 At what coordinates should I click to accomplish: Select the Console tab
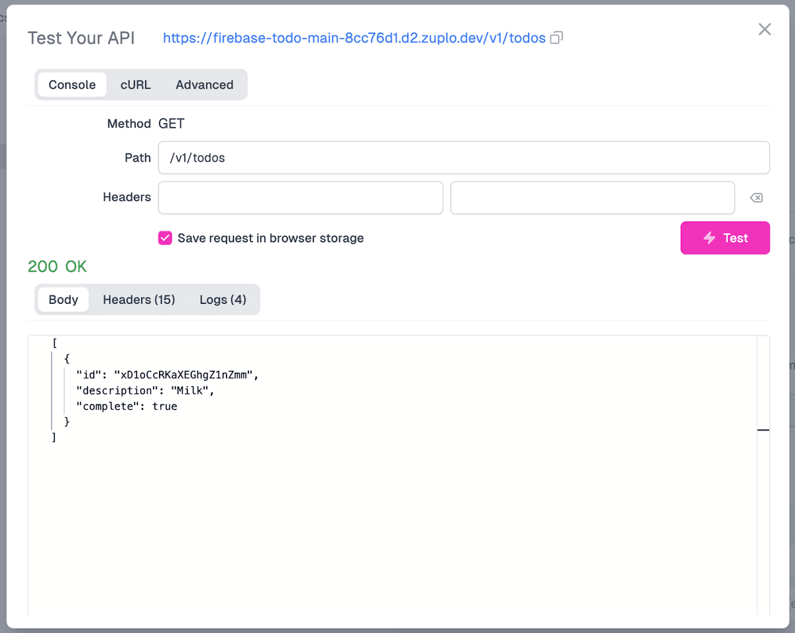click(x=71, y=85)
